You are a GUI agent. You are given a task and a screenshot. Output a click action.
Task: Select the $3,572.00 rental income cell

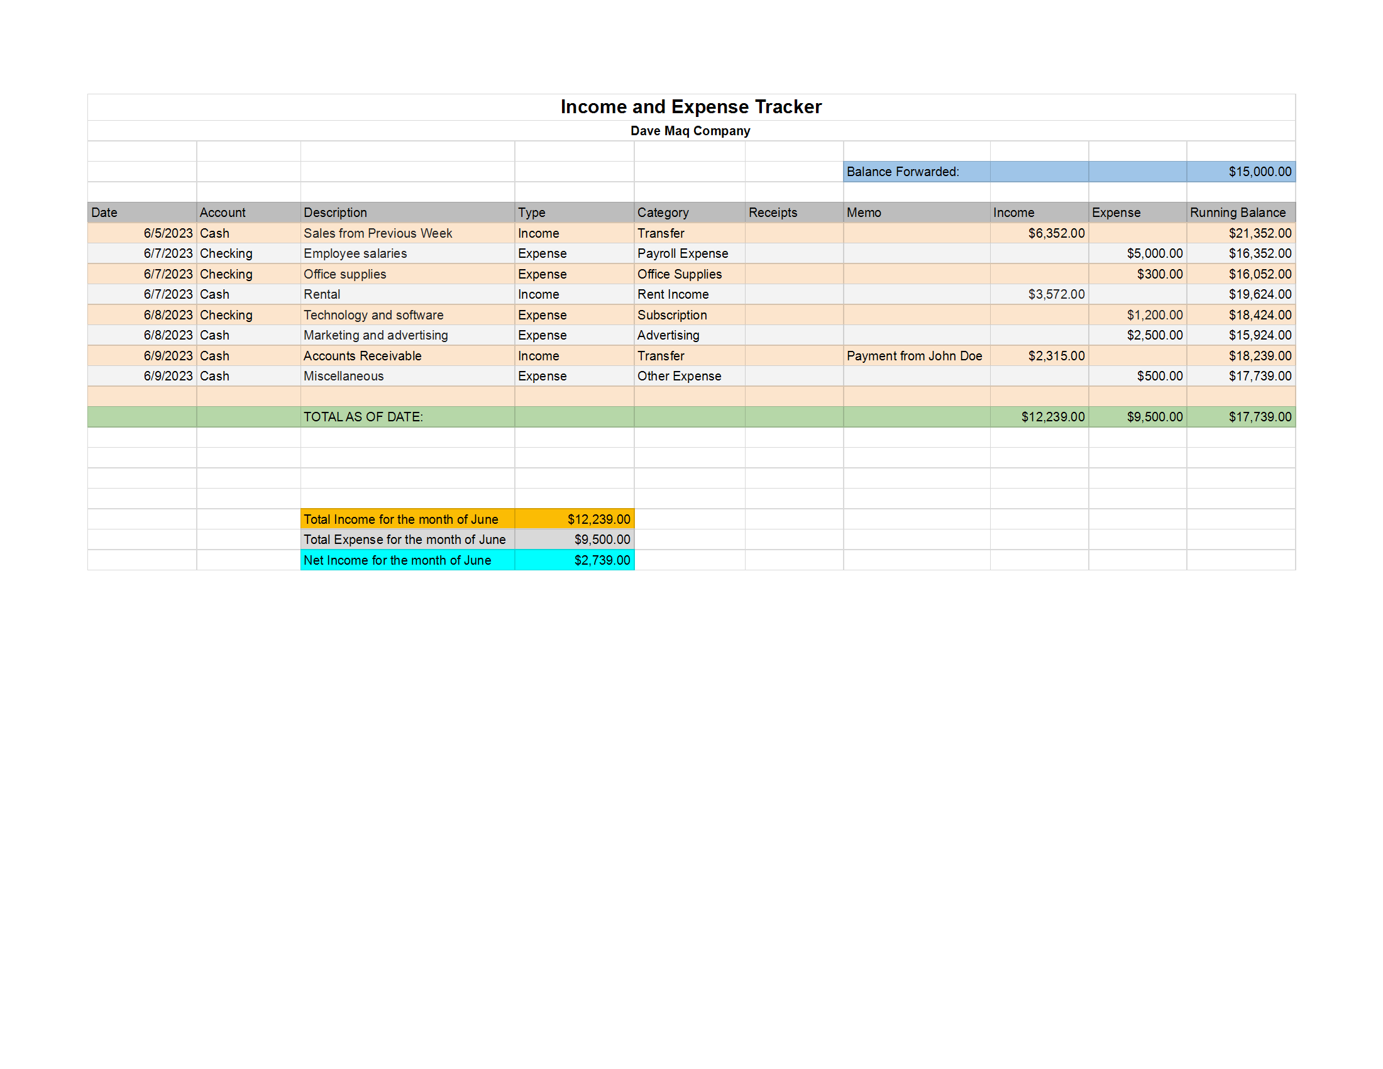(x=1055, y=294)
